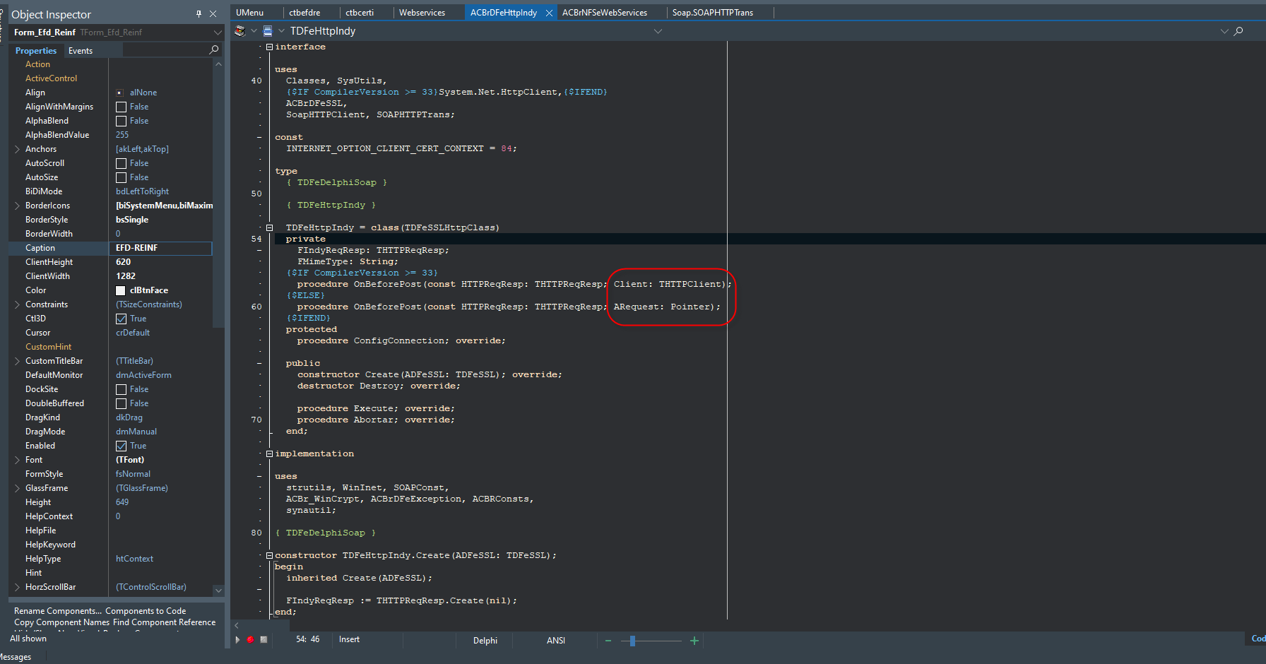The image size is (1266, 664).
Task: Open the editor sections navigation icon
Action: coord(240,31)
